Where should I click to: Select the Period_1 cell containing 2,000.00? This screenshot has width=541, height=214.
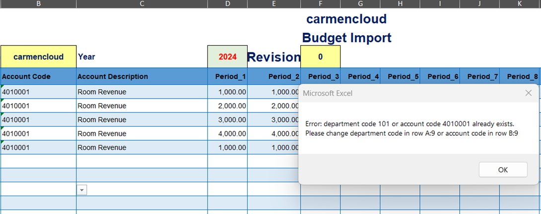[x=227, y=106]
